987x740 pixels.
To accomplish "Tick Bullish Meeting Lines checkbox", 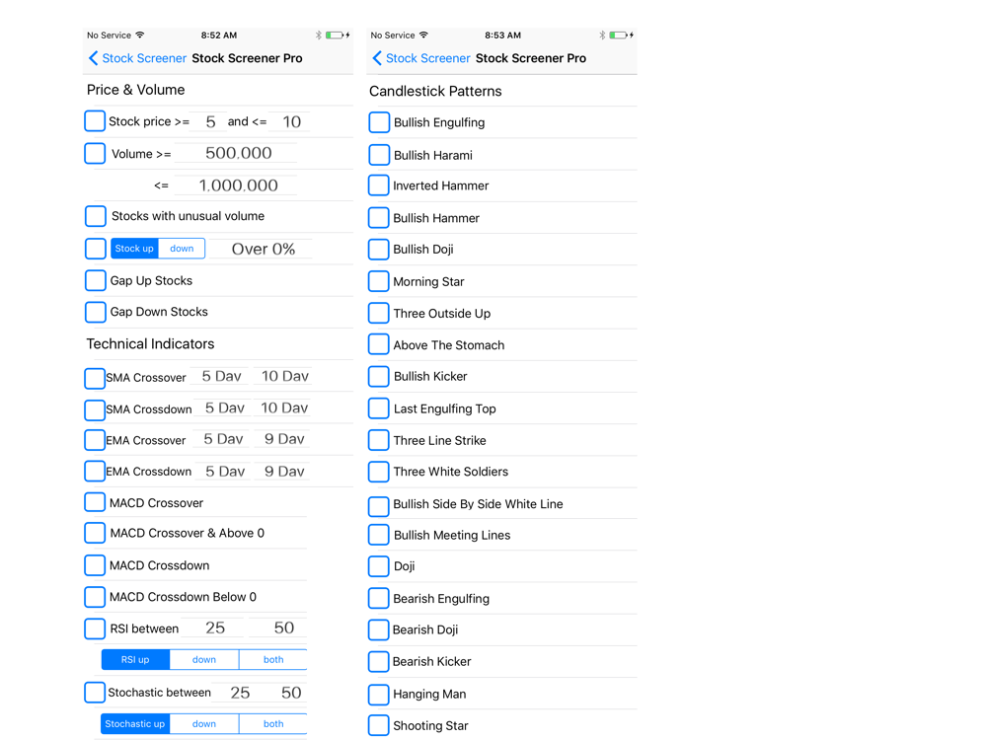I will point(378,535).
